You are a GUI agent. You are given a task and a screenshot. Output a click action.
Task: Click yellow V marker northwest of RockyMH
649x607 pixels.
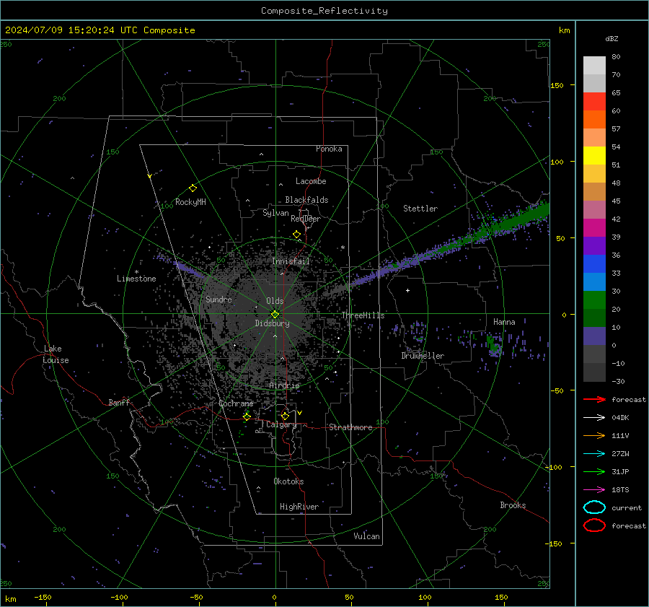pyautogui.click(x=149, y=176)
